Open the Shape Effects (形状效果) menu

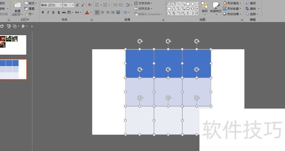tap(232, 14)
